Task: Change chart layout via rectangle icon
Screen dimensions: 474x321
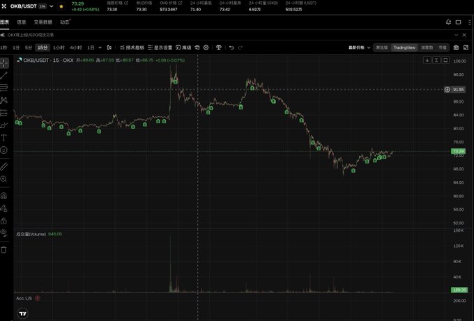Action: (x=458, y=22)
